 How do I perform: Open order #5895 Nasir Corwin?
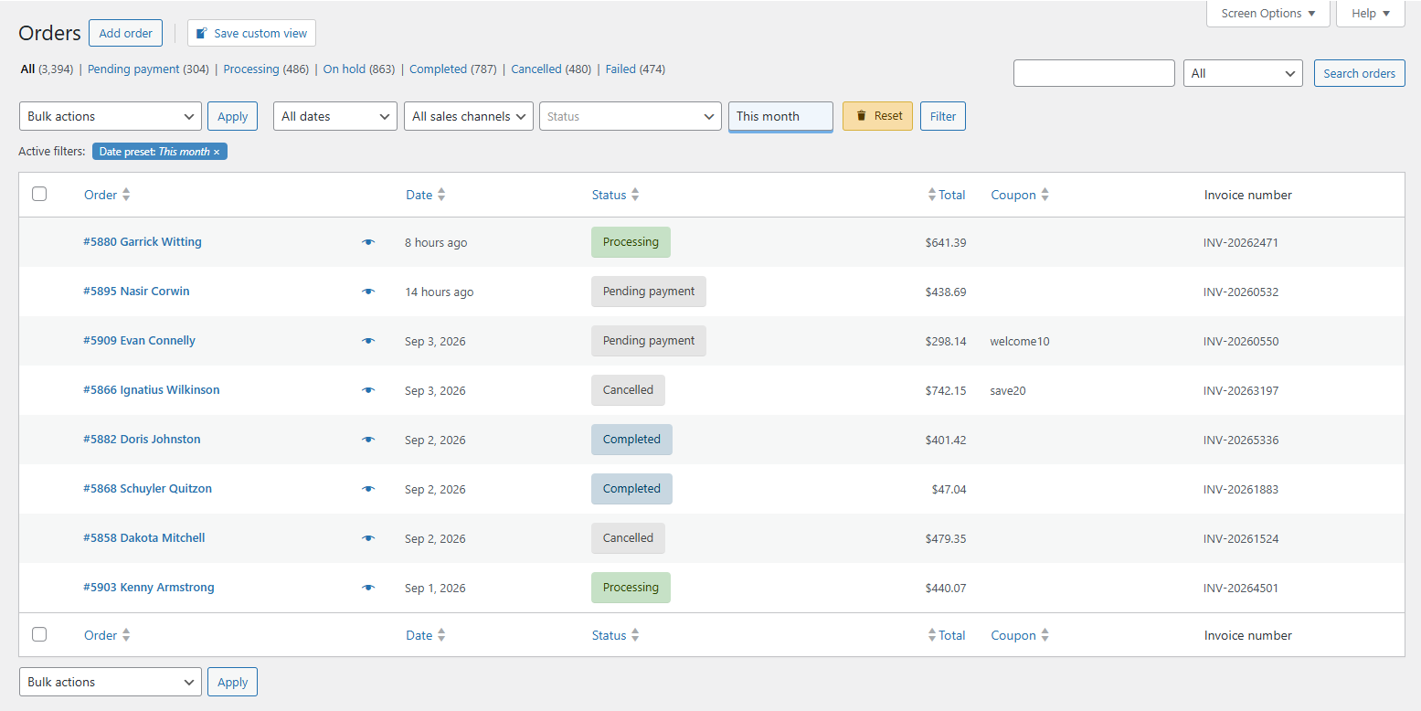[x=136, y=292]
